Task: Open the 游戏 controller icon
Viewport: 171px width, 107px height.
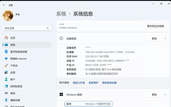Action: [6, 93]
